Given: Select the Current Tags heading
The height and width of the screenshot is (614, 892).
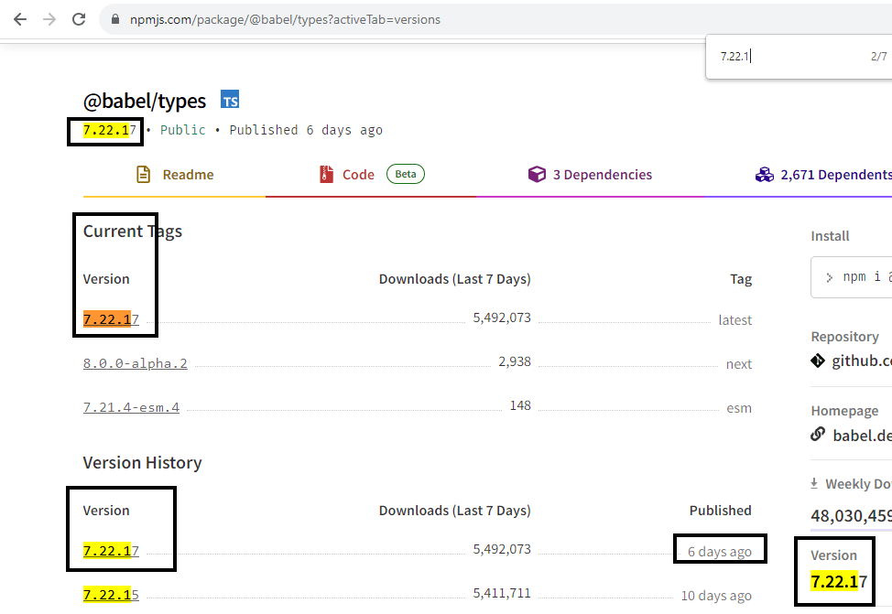Looking at the screenshot, I should [x=133, y=232].
